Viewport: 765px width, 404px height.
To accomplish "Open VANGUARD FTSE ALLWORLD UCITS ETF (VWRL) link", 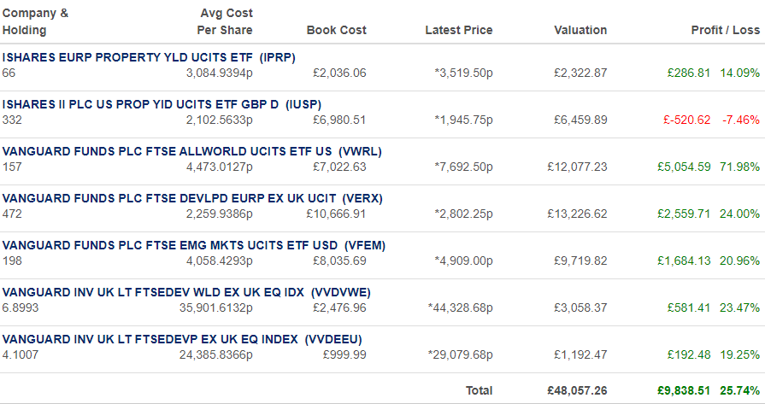I will (x=192, y=151).
